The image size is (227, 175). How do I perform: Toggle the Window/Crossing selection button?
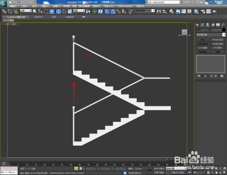pos(52,11)
